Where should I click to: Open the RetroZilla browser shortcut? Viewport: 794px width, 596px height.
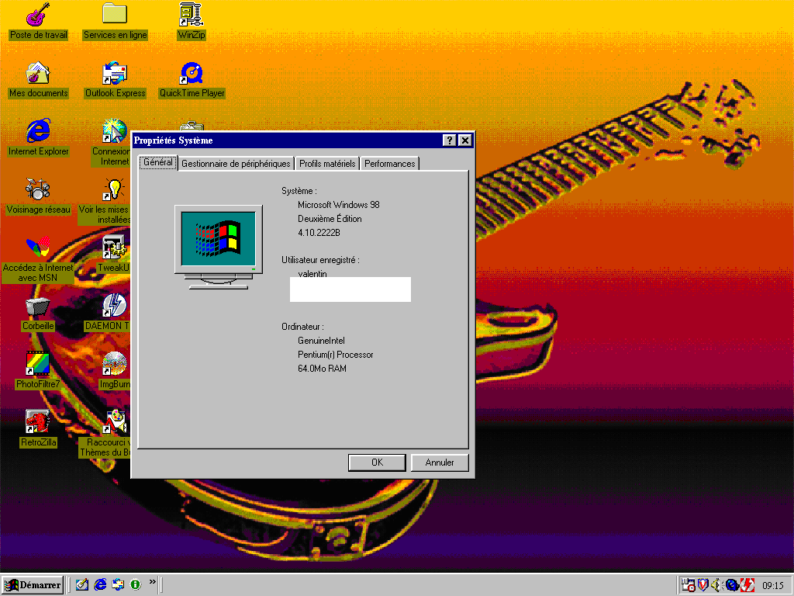(38, 423)
